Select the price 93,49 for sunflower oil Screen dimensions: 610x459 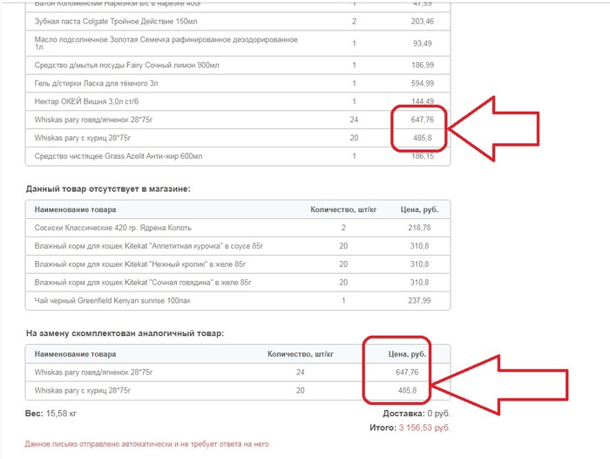422,44
